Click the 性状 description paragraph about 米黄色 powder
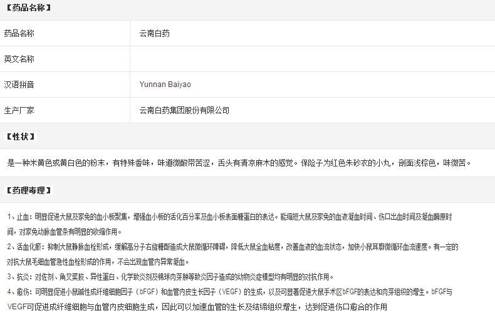 239,163
